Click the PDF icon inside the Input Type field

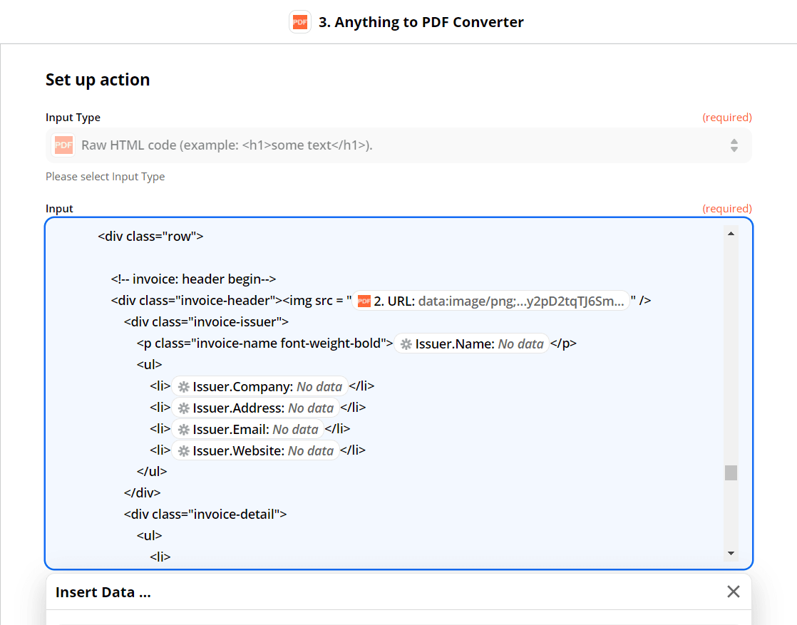(63, 145)
